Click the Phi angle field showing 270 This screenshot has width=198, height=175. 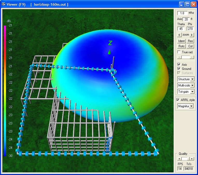pos(190,29)
